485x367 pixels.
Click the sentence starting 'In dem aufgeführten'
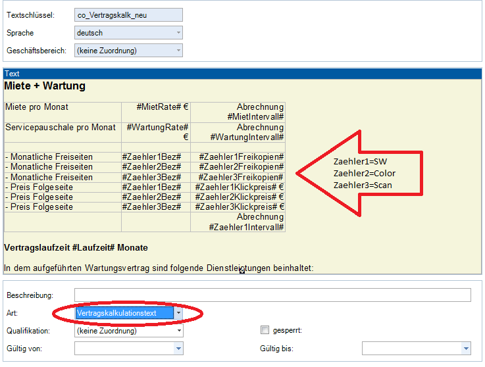tap(158, 268)
